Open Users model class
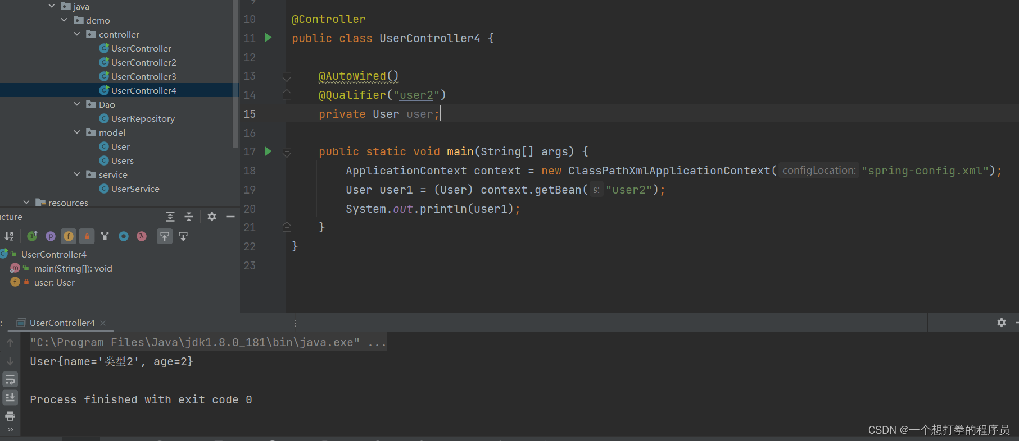Image resolution: width=1019 pixels, height=441 pixels. 122,160
